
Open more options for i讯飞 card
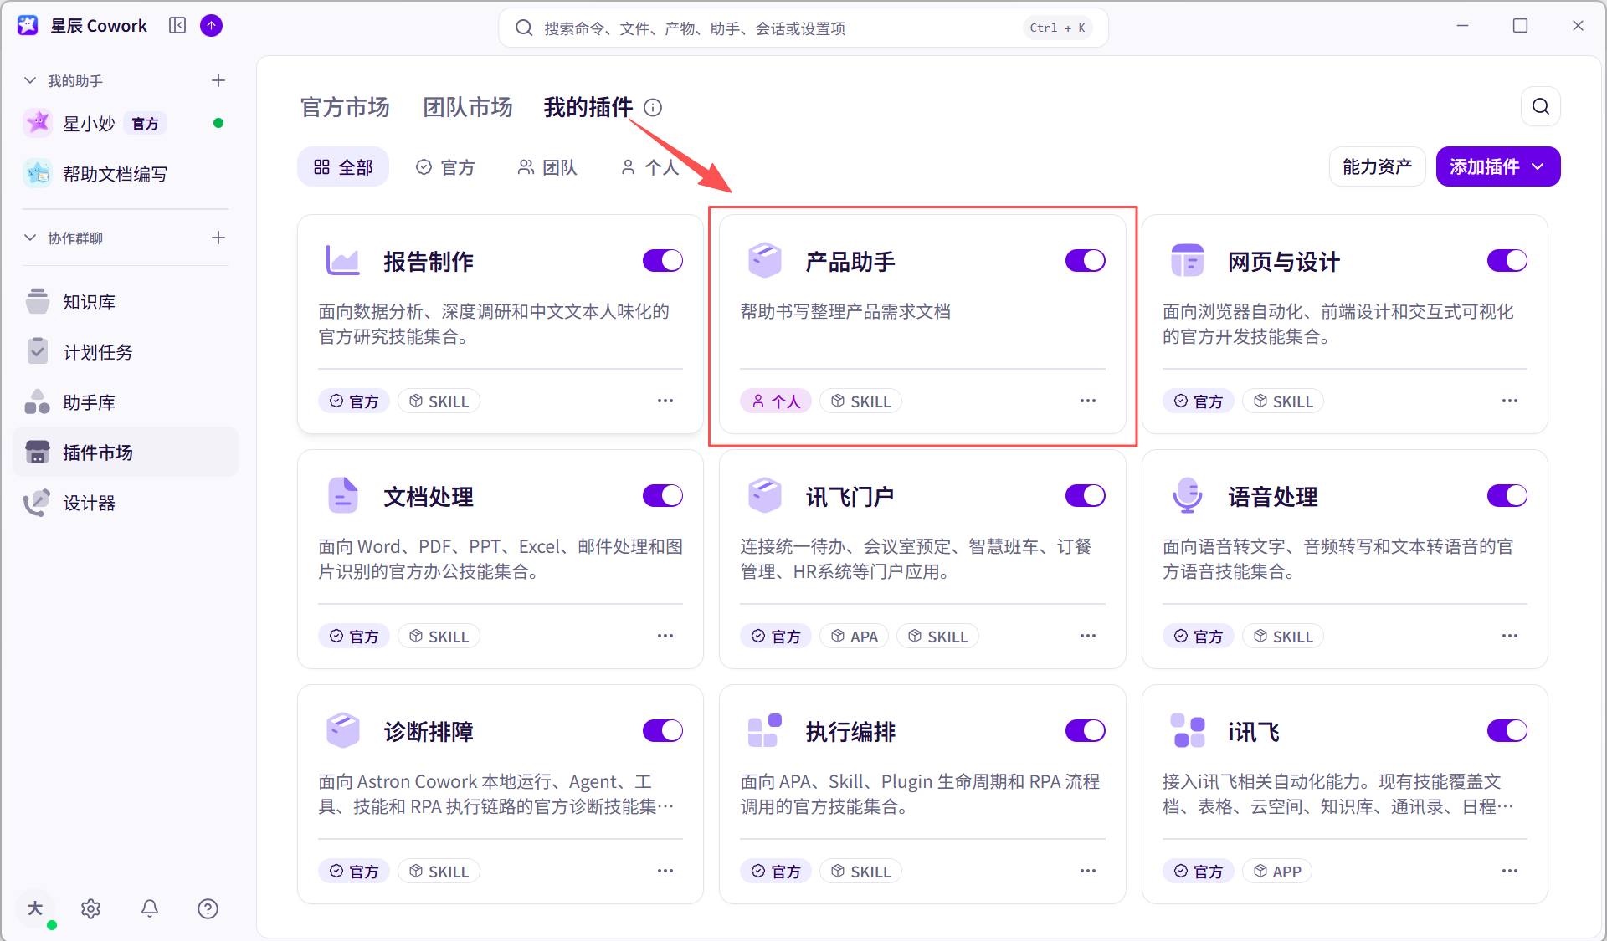pyautogui.click(x=1510, y=871)
